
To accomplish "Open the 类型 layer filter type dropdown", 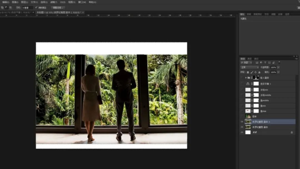I will (x=246, y=63).
